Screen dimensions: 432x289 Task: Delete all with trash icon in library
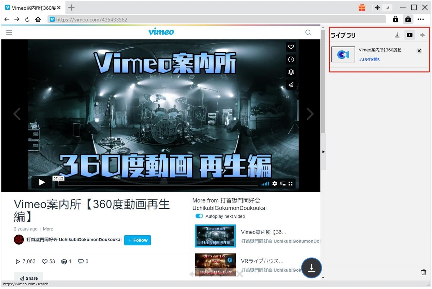(x=424, y=273)
